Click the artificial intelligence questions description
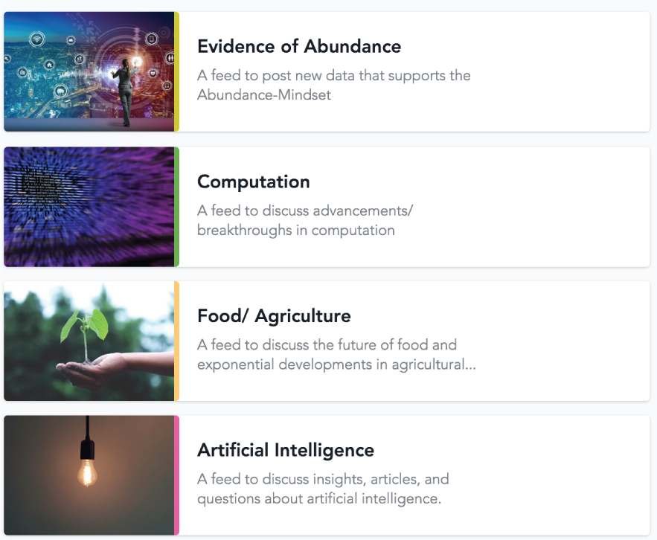Viewport: 657px width, 540px height. [323, 489]
